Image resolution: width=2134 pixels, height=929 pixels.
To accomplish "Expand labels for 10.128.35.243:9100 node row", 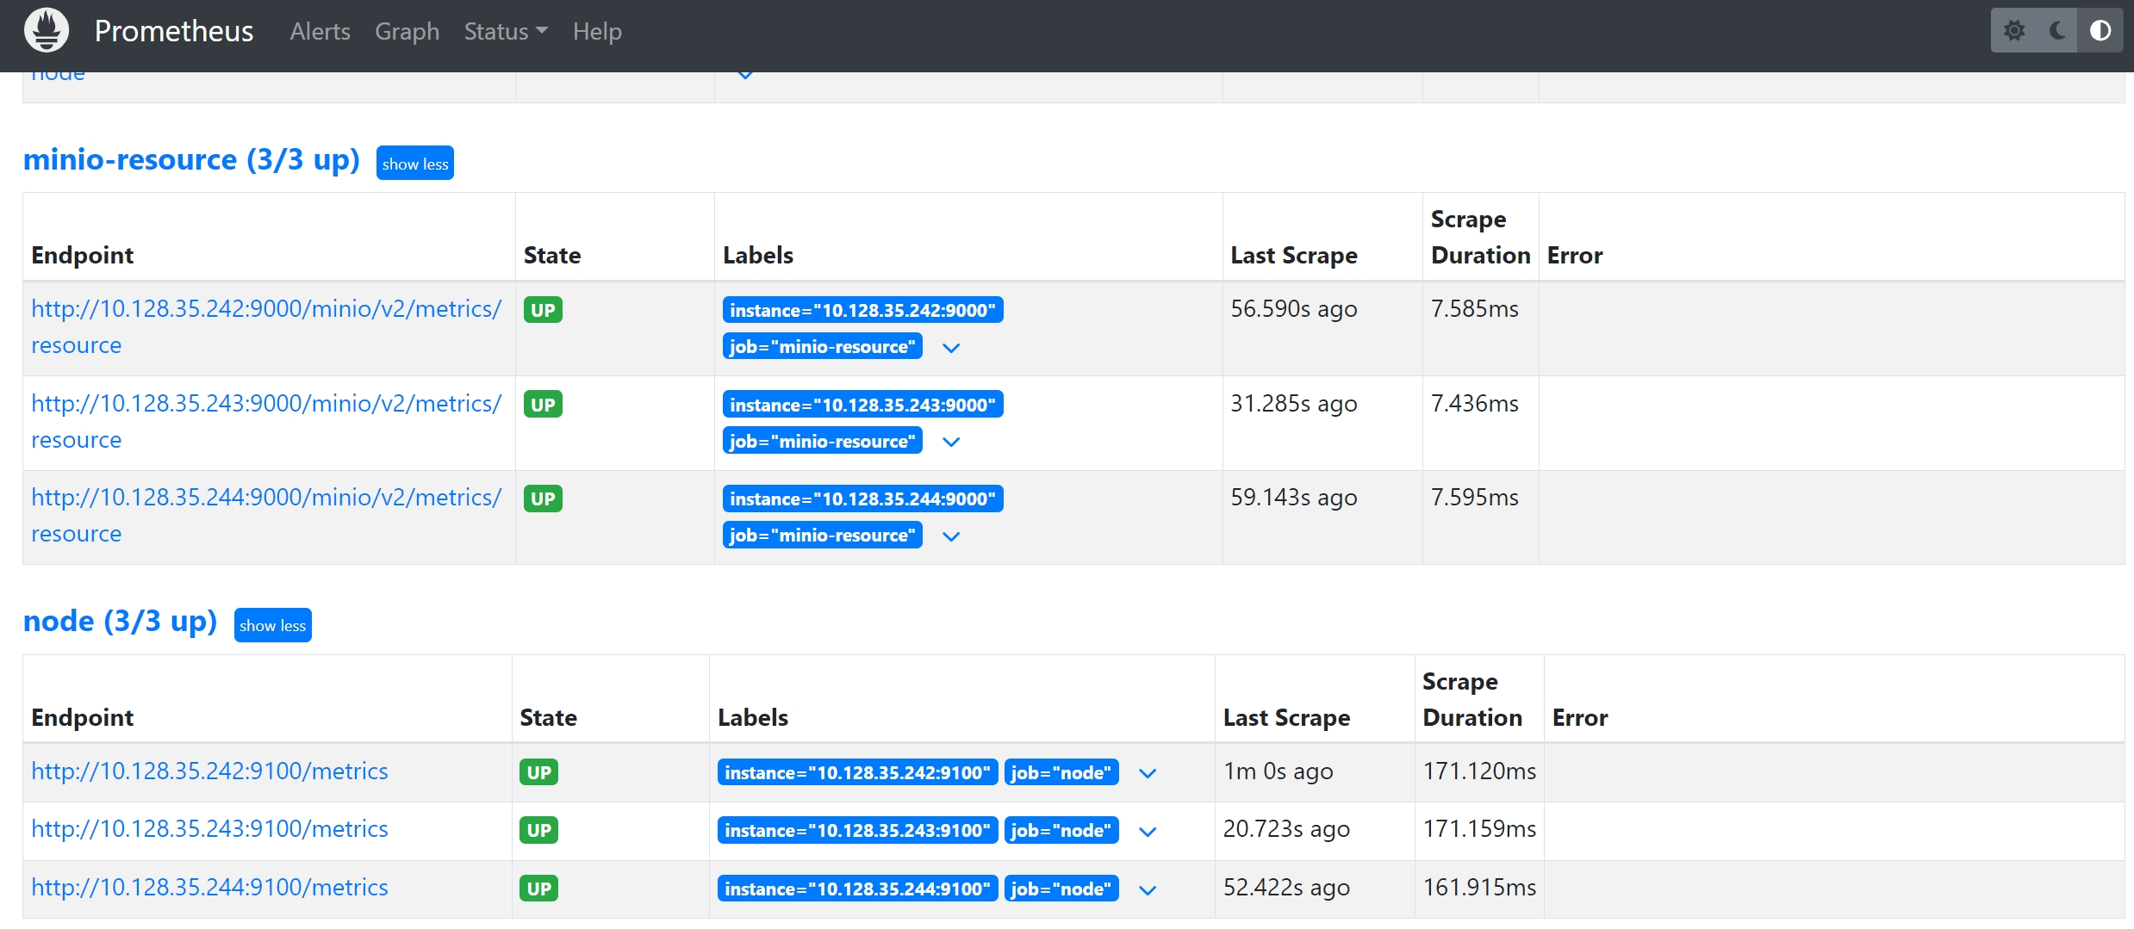I will tap(1148, 832).
